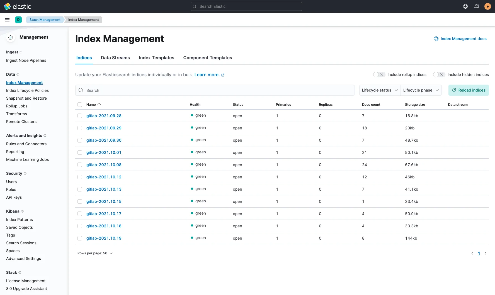This screenshot has width=495, height=295.
Task: Switch to the Data Streams tab
Action: [115, 58]
